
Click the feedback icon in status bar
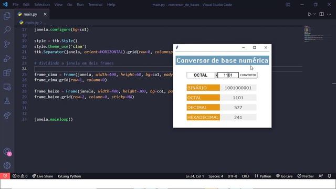pos(321,176)
